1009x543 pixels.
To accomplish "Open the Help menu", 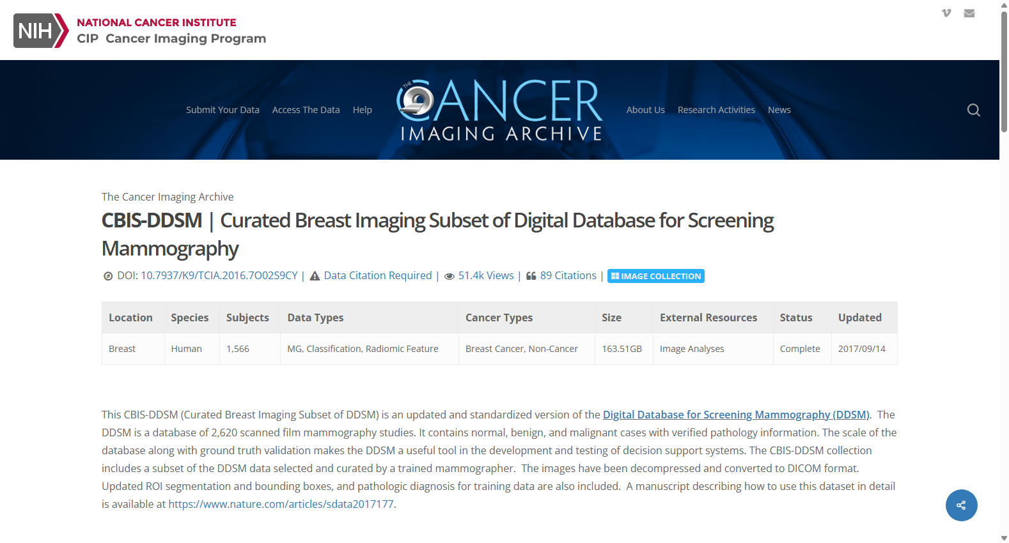I will click(362, 110).
